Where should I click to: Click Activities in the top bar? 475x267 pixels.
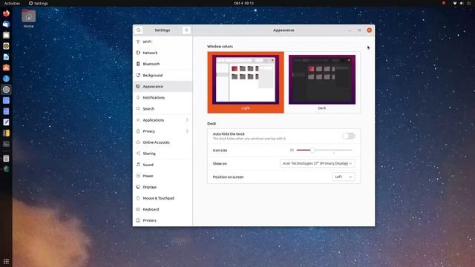tap(12, 3)
